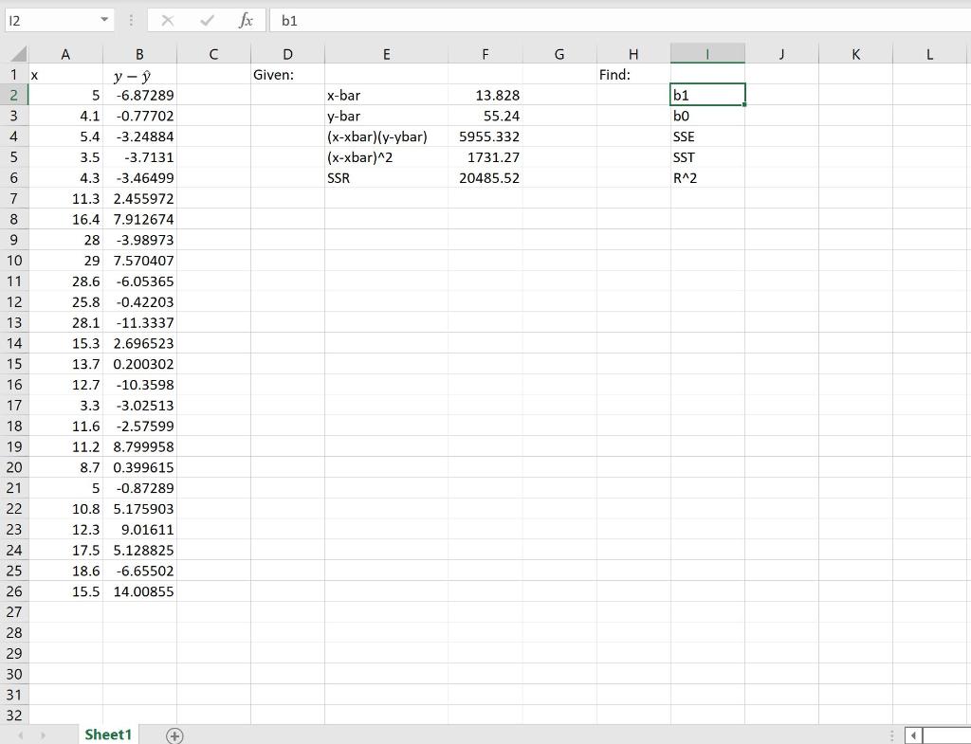Add a new worksheet with the plus icon
The width and height of the screenshot is (971, 744).
pos(174,735)
